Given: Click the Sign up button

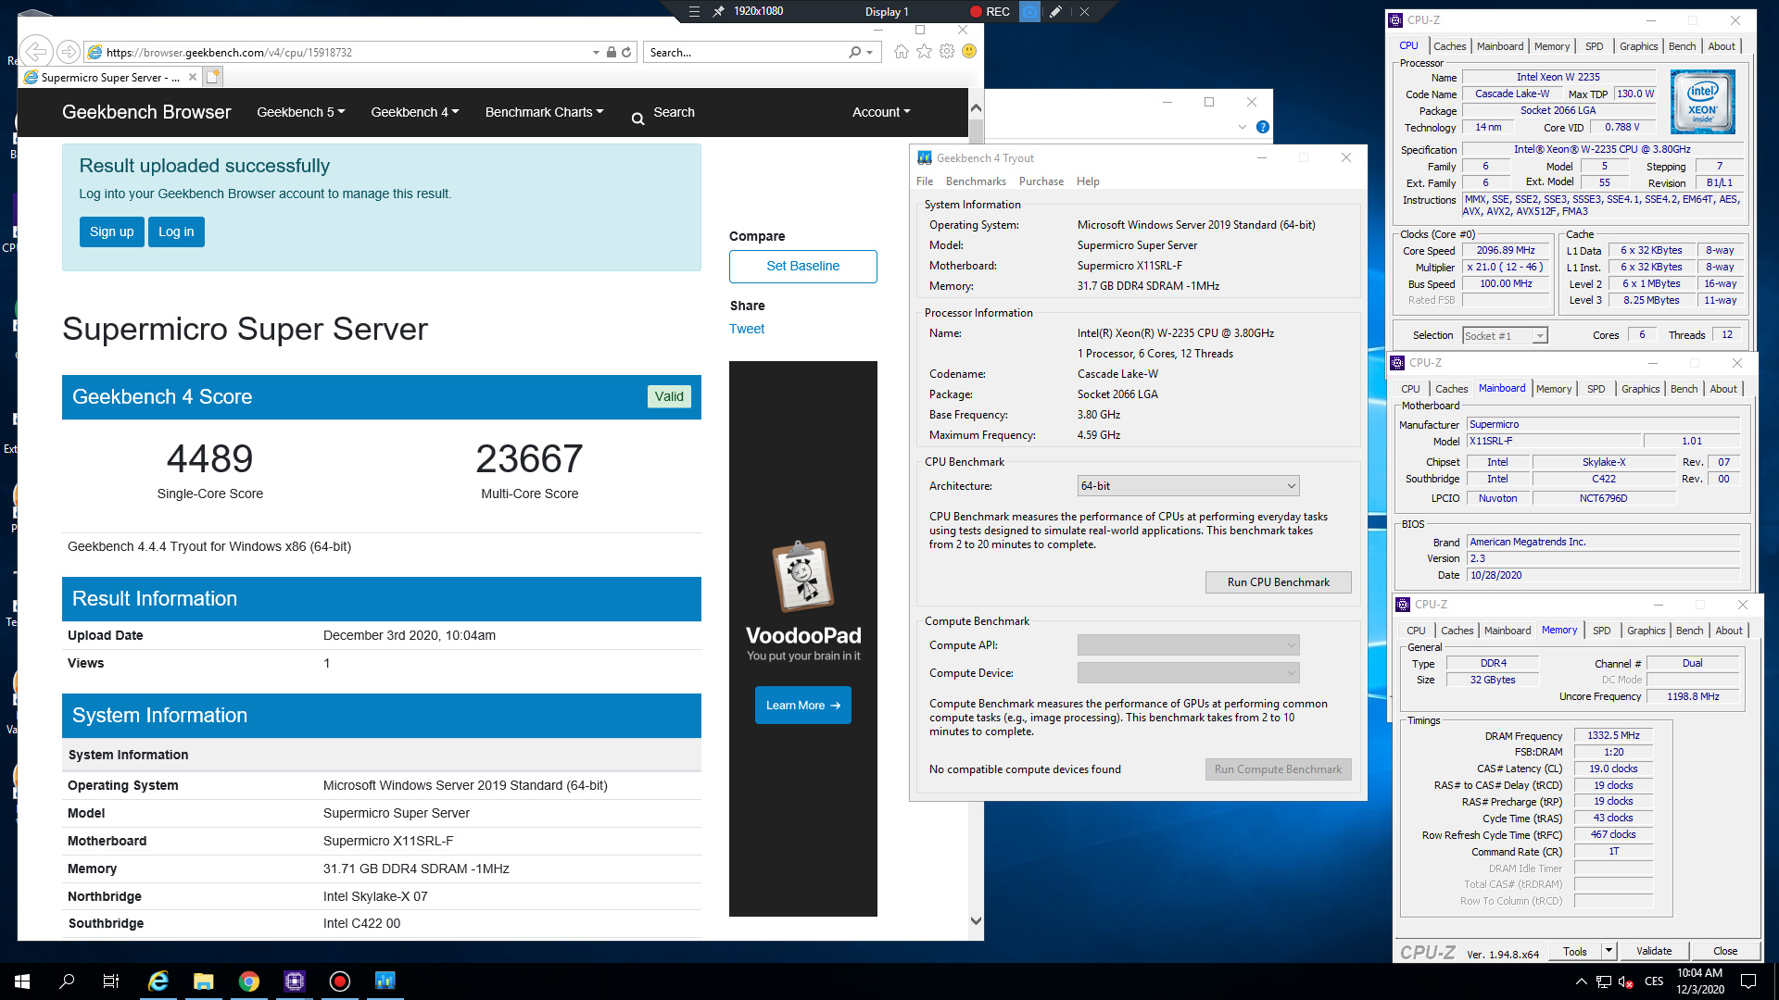Looking at the screenshot, I should click(x=111, y=231).
